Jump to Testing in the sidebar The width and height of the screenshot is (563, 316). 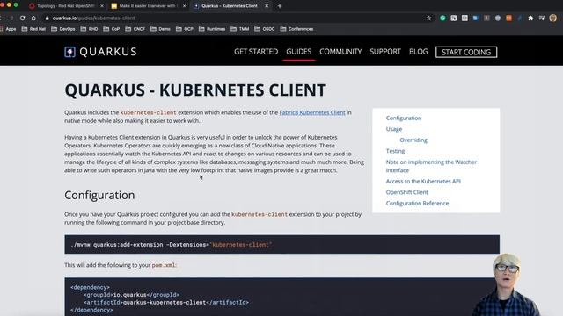click(395, 151)
